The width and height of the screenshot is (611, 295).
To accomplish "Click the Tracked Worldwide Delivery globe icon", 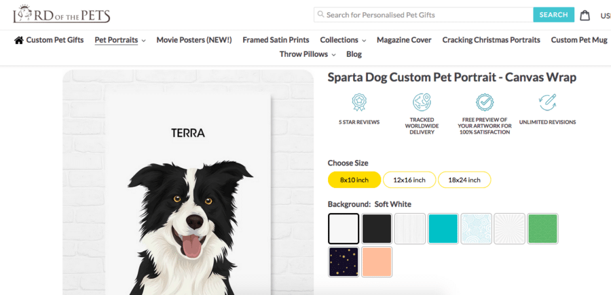I will coord(422,102).
